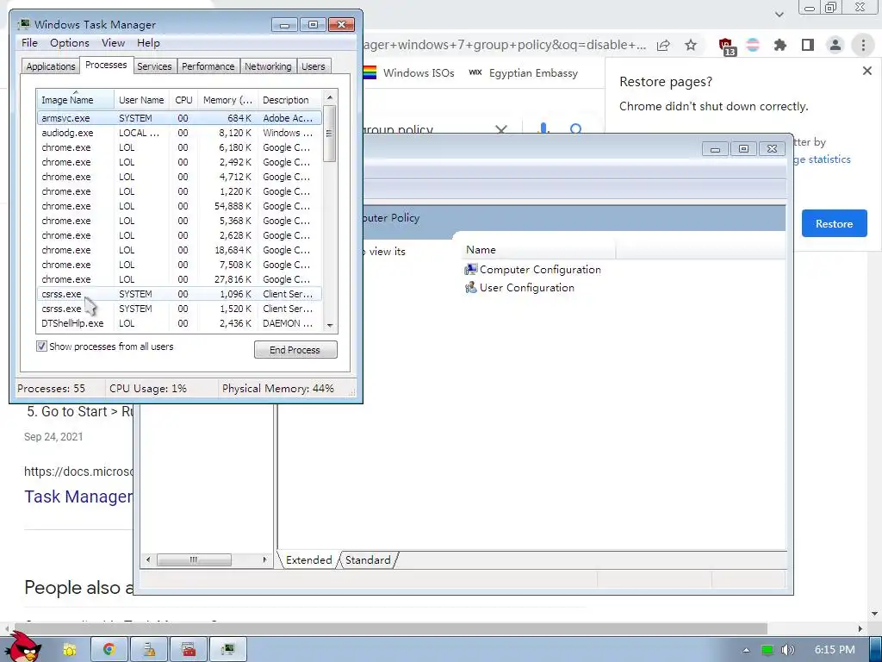
Task: Open the Help menu in Task Manager
Action: pyautogui.click(x=148, y=43)
